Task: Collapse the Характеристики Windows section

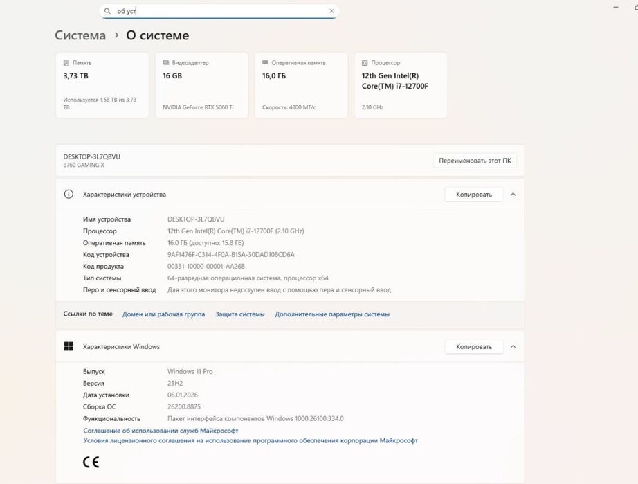Action: (x=513, y=347)
